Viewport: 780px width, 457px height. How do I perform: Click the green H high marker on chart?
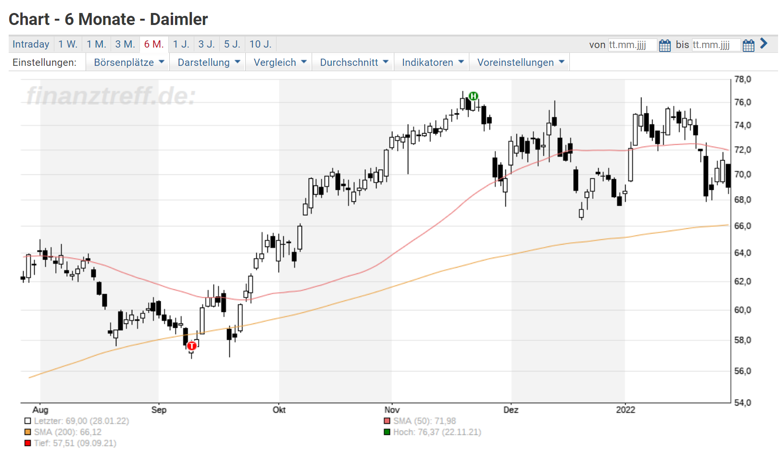click(473, 96)
